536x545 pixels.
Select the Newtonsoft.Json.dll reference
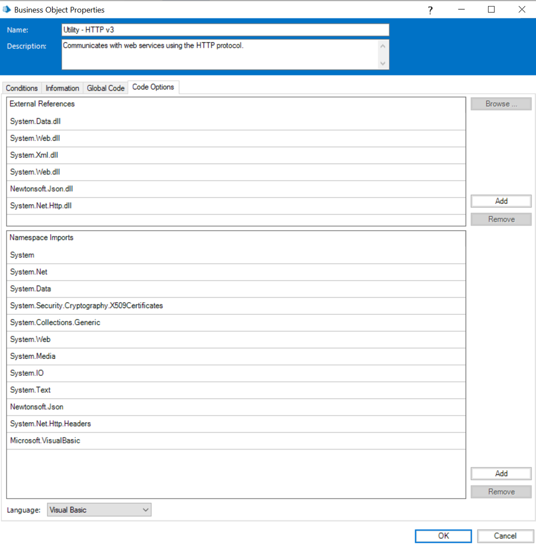[x=236, y=189]
